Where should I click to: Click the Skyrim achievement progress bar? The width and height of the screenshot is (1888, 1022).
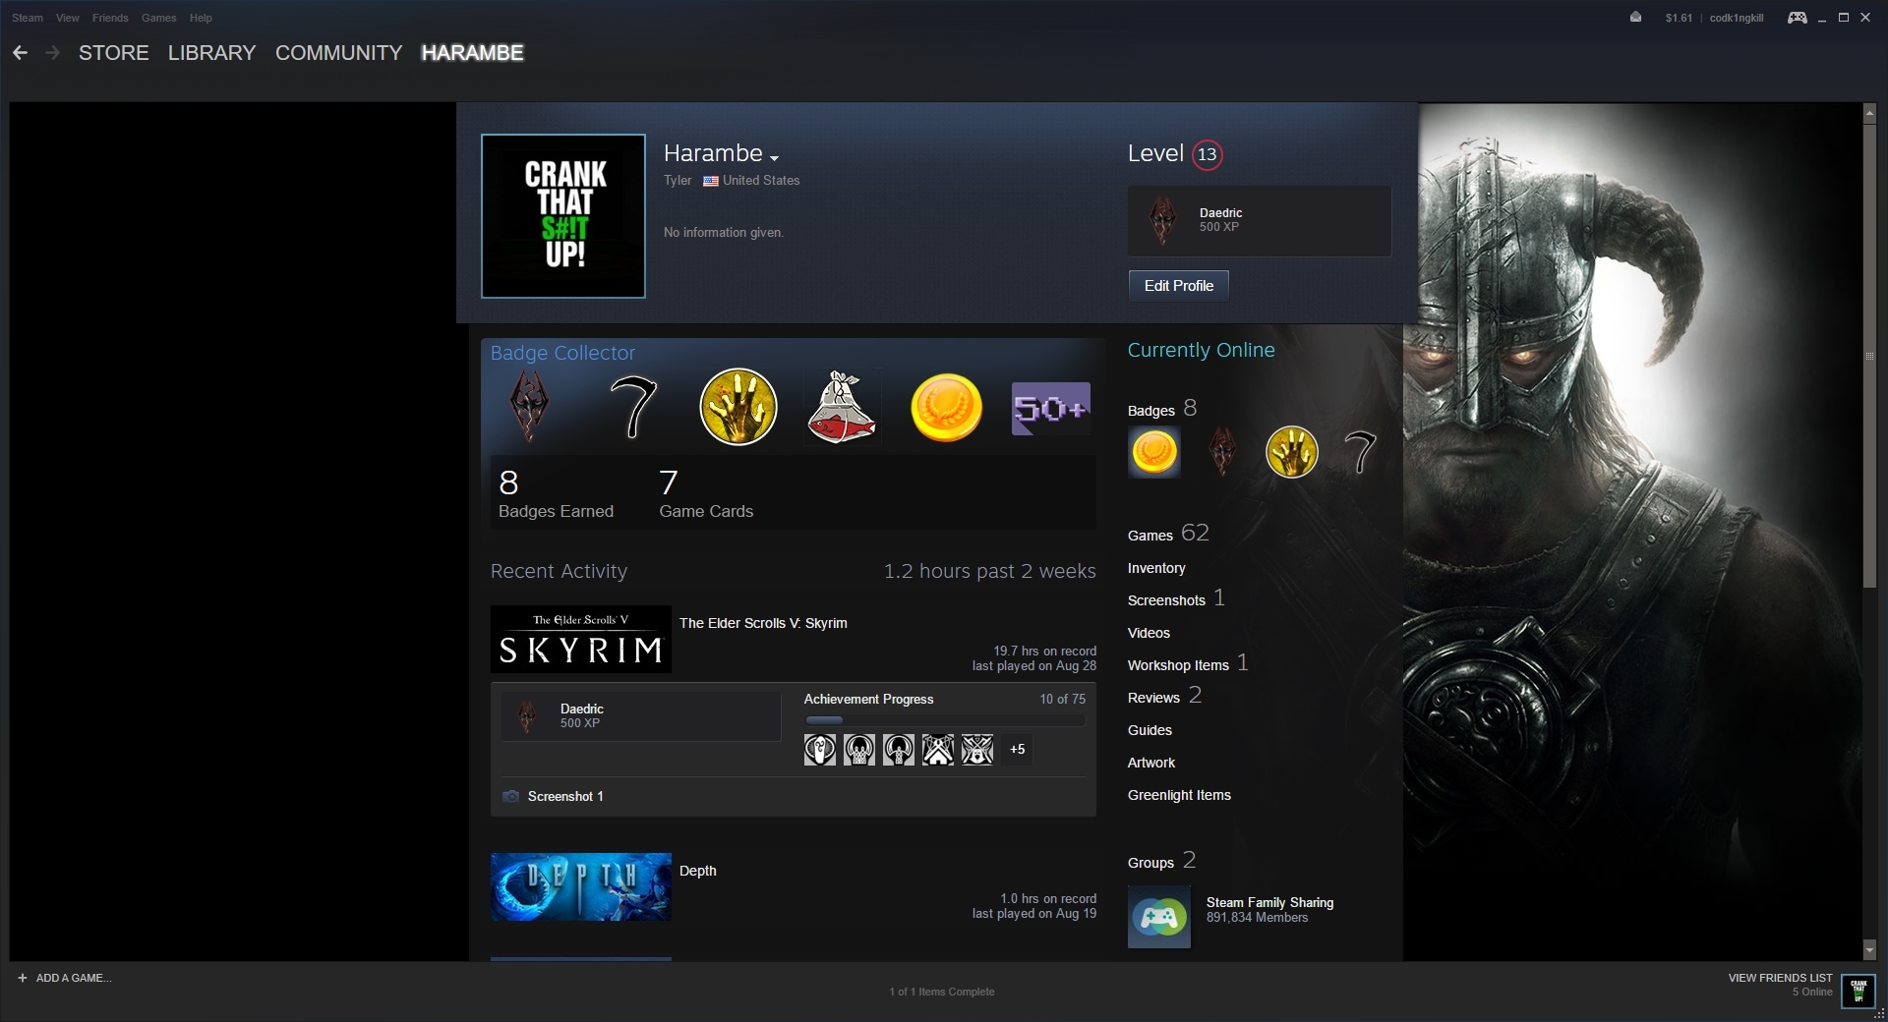click(944, 720)
